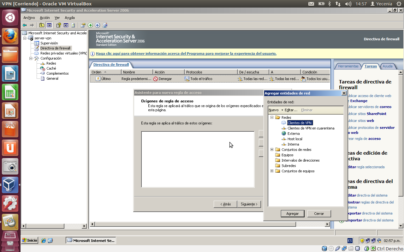
Task: Click the regla de acceso task link
Action: (x=364, y=139)
